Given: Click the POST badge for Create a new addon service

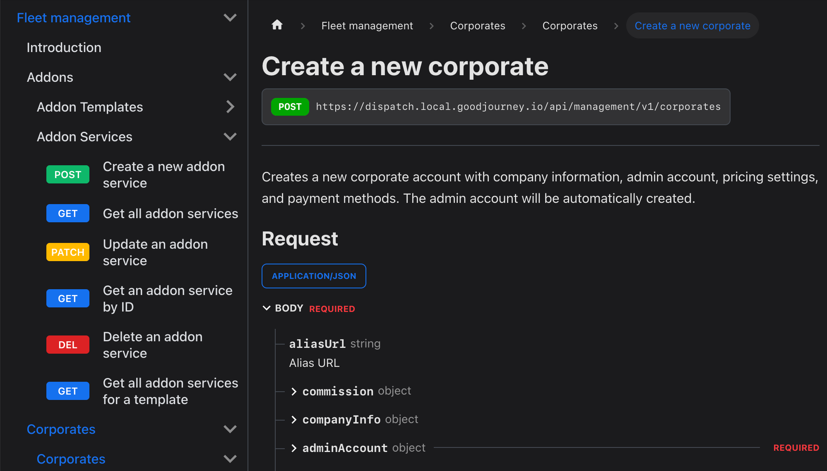Looking at the screenshot, I should (68, 175).
